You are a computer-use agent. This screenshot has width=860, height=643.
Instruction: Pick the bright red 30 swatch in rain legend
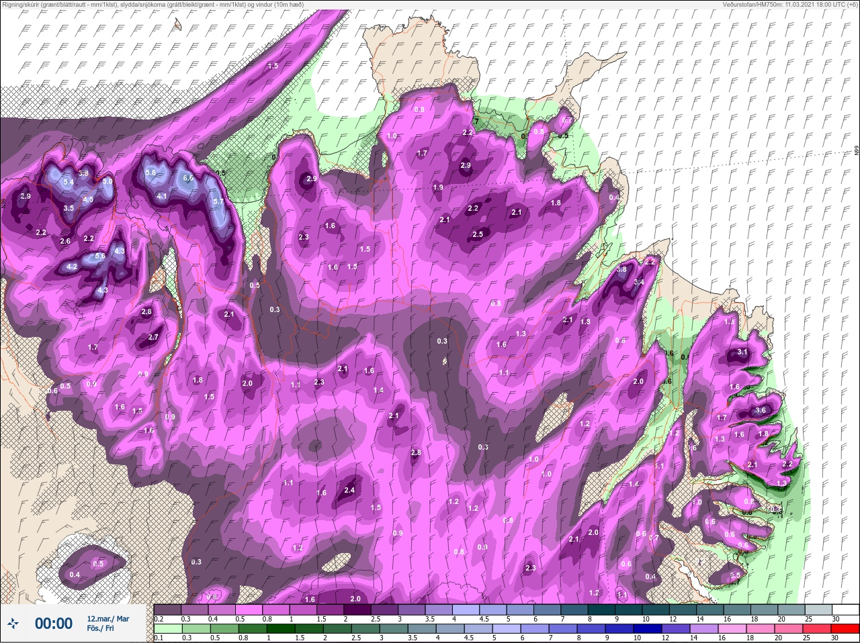pyautogui.click(x=844, y=629)
